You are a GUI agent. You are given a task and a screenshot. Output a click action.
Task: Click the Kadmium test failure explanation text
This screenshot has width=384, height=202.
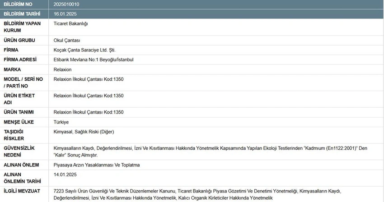pos(211,151)
